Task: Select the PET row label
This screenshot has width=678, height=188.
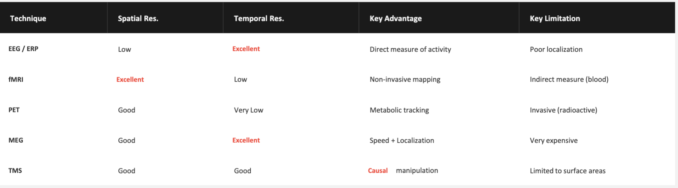Action: click(14, 110)
